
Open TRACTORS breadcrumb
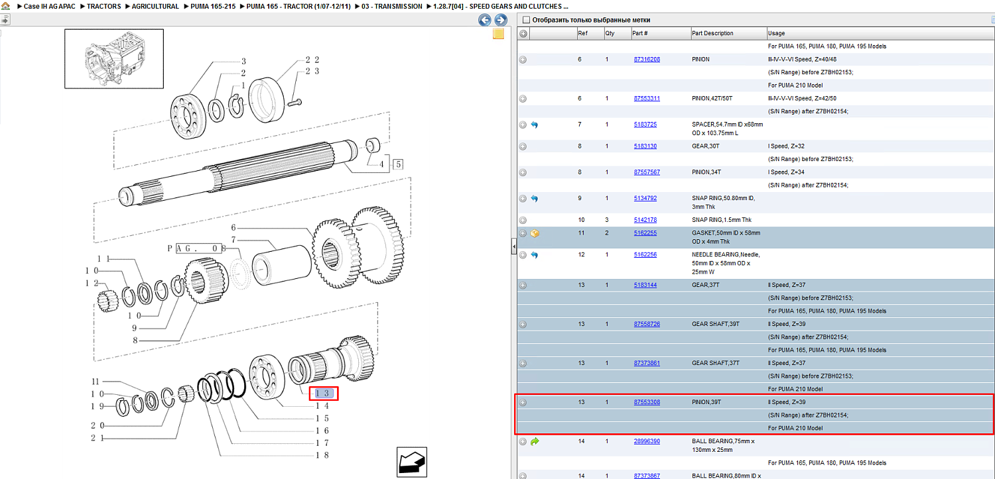click(x=104, y=6)
